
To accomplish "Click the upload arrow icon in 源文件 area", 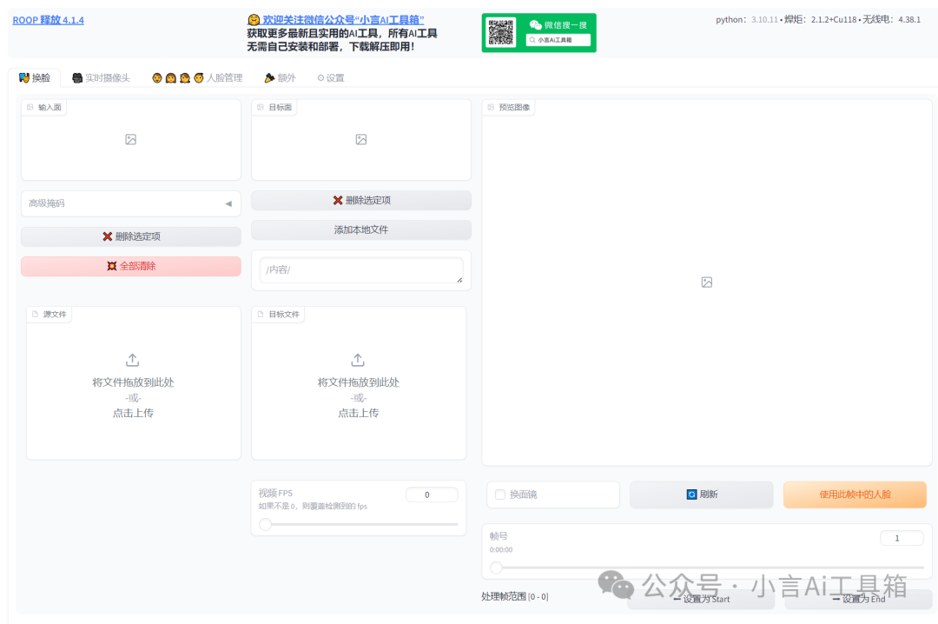I will click(133, 360).
